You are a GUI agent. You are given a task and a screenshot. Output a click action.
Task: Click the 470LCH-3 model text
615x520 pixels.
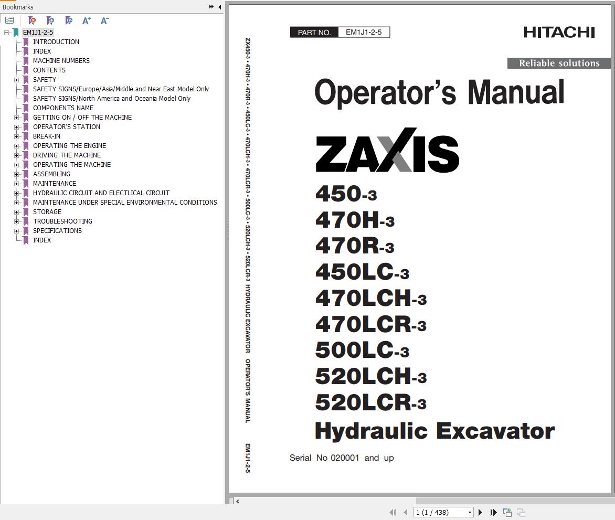pyautogui.click(x=370, y=298)
